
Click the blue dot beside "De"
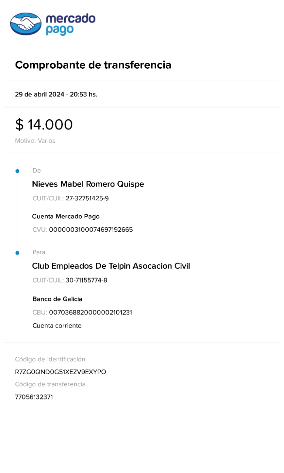[17, 171]
